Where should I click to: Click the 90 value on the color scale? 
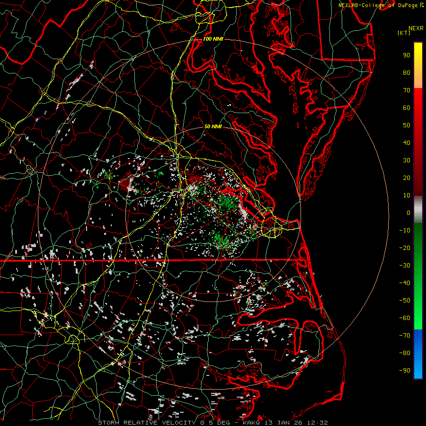point(407,55)
